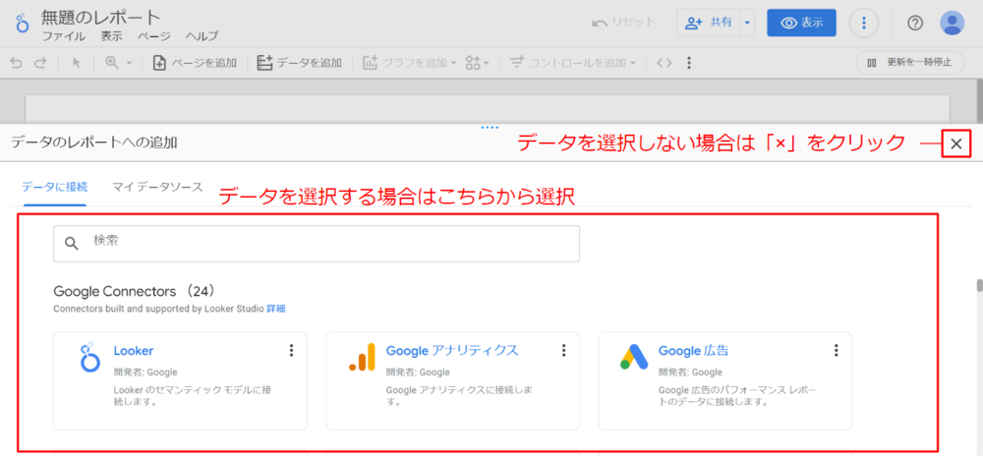Click ページを追加 to add a page

[195, 63]
